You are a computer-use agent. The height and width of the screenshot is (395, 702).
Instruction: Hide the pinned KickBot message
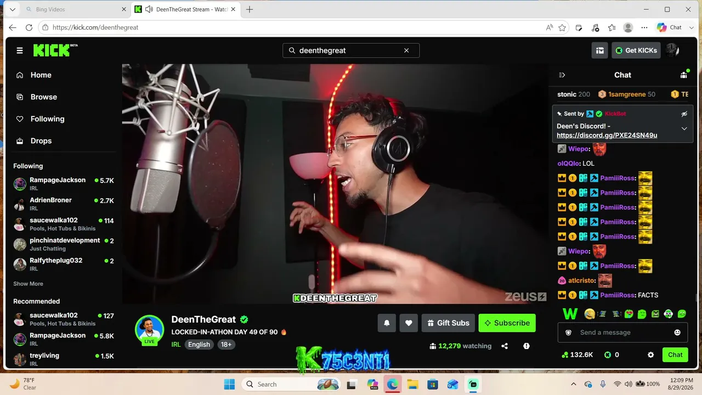point(684,114)
